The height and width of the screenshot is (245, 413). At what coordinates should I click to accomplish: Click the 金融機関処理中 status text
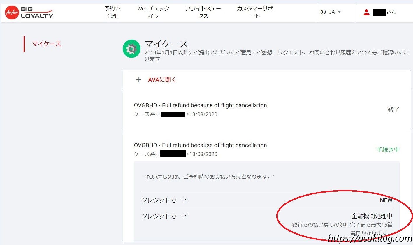click(x=372, y=216)
